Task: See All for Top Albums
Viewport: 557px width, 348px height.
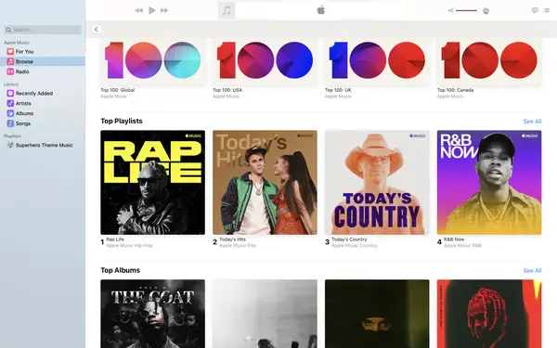Action: pyautogui.click(x=532, y=271)
